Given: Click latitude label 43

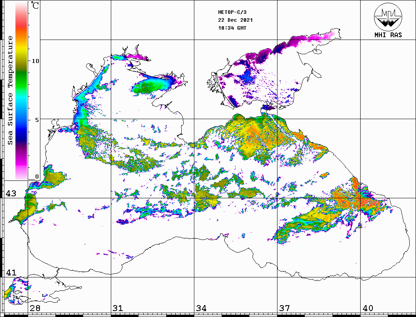Looking at the screenshot, I should click(x=11, y=194).
